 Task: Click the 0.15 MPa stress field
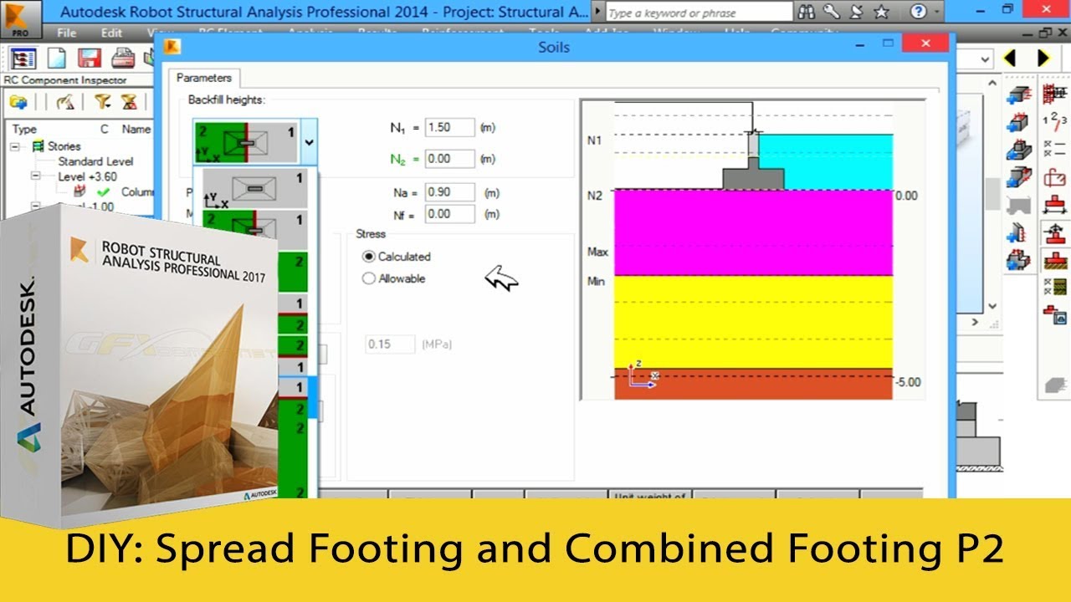(390, 344)
